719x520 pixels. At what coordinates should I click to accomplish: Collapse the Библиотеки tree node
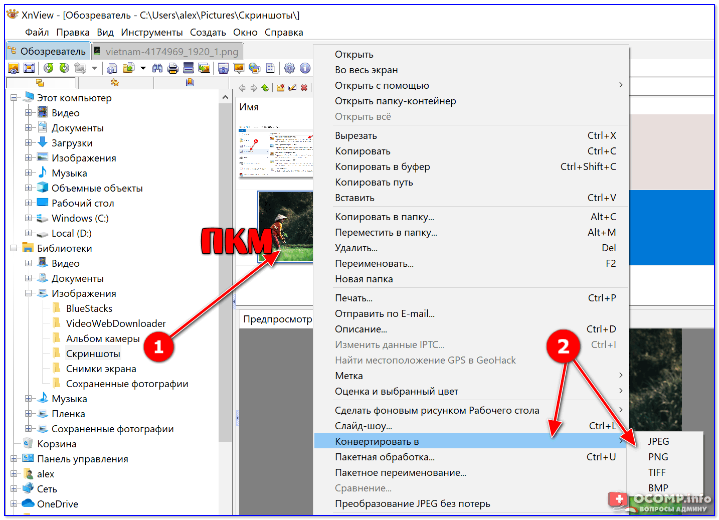(14, 248)
